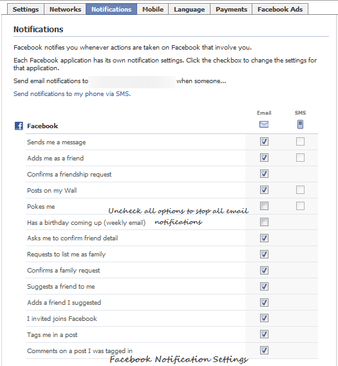Viewport: 338px width, 366px height.
Task: Click the 'Notifications' page heading
Action: [x=38, y=30]
